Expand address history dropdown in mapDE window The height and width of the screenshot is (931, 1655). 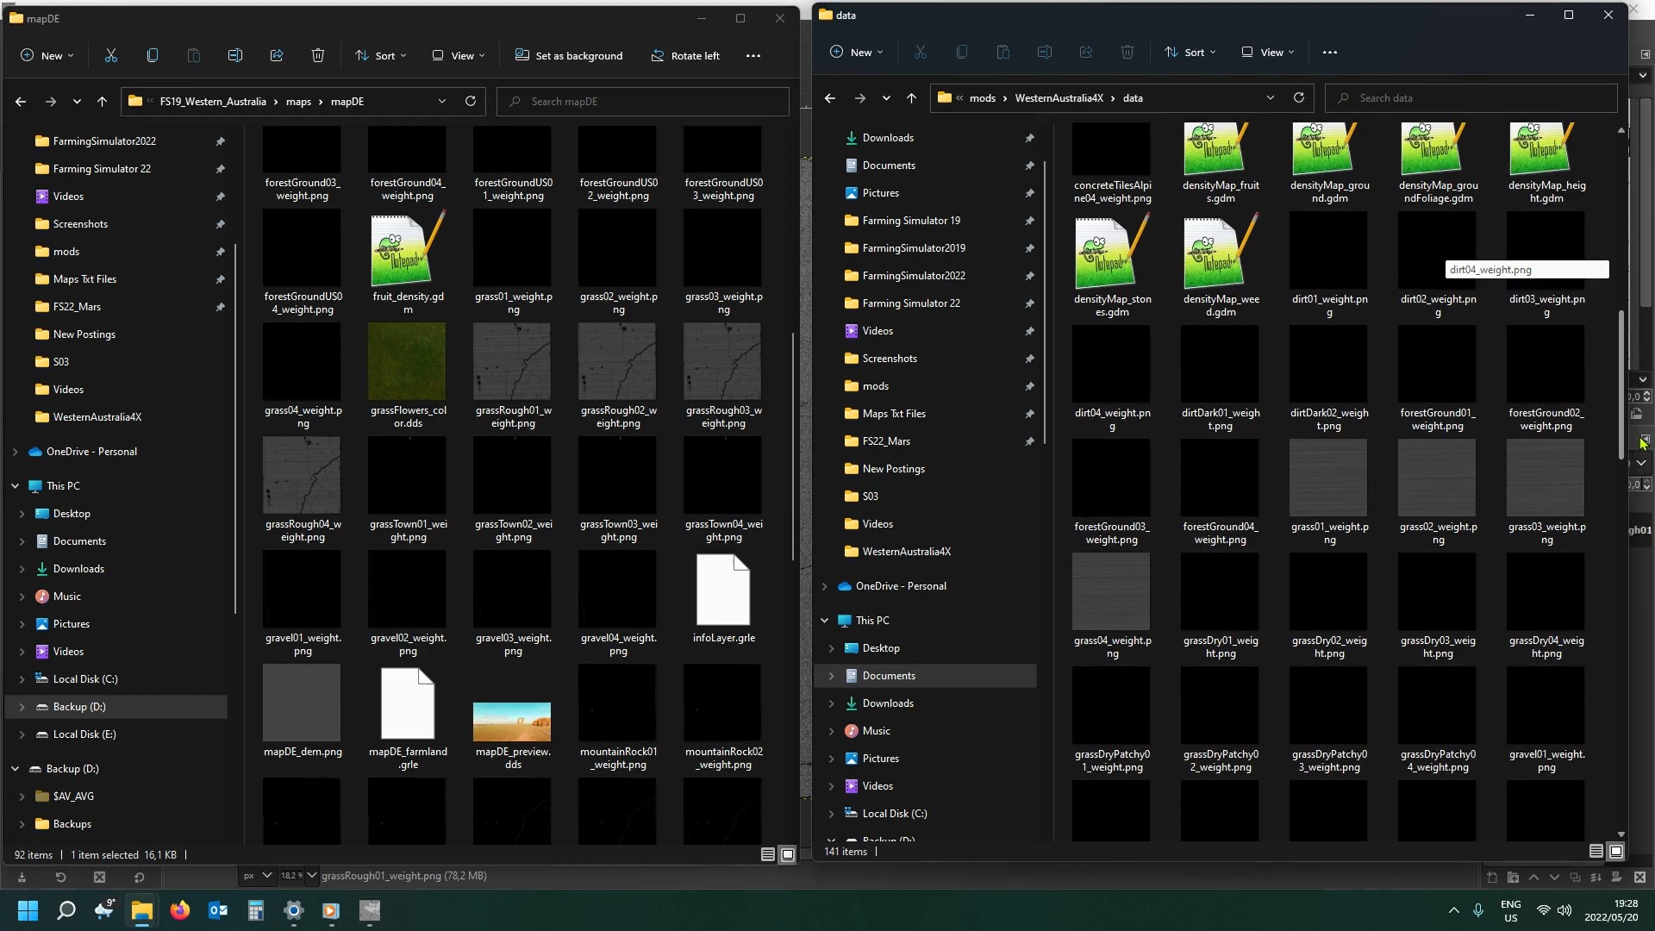tap(442, 102)
